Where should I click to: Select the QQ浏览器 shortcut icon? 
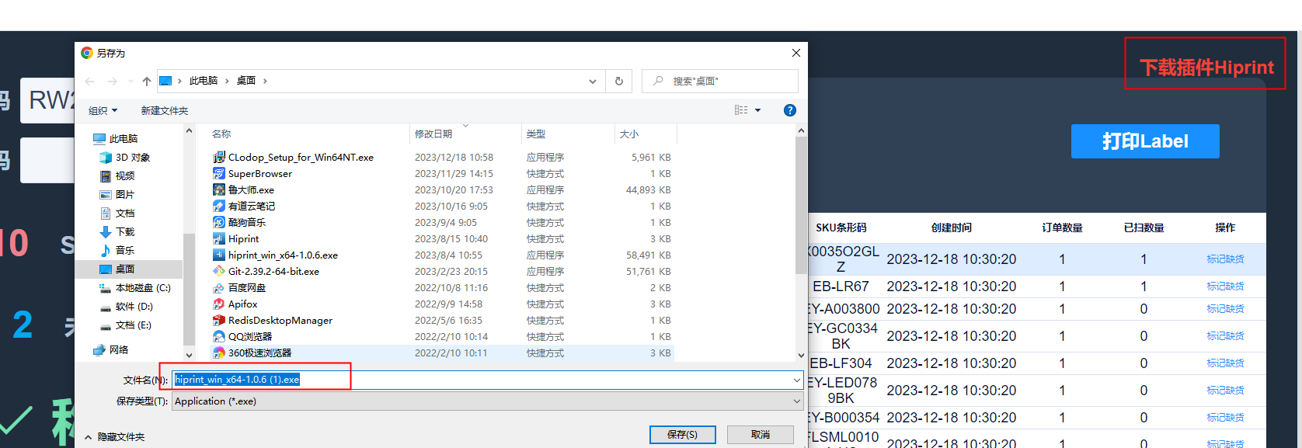[x=219, y=336]
